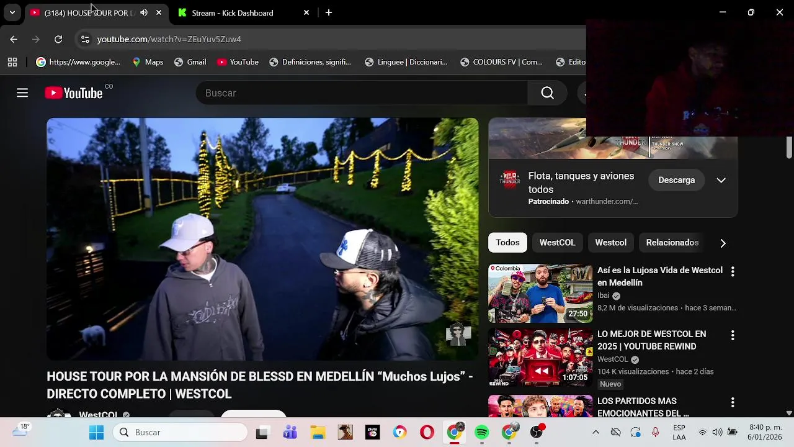Screen dimensions: 794x447
Task: Open Ibai's Lujosa Vida de Westcol thumbnail
Action: 540,294
